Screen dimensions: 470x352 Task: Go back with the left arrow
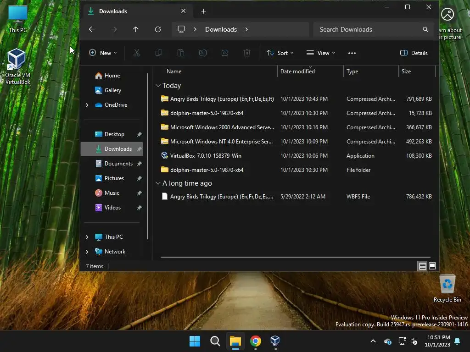tap(92, 29)
